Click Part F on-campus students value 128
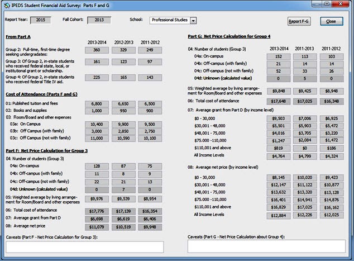Image resolution: width=354 pixels, height=261 pixels. pyautogui.click(x=97, y=167)
